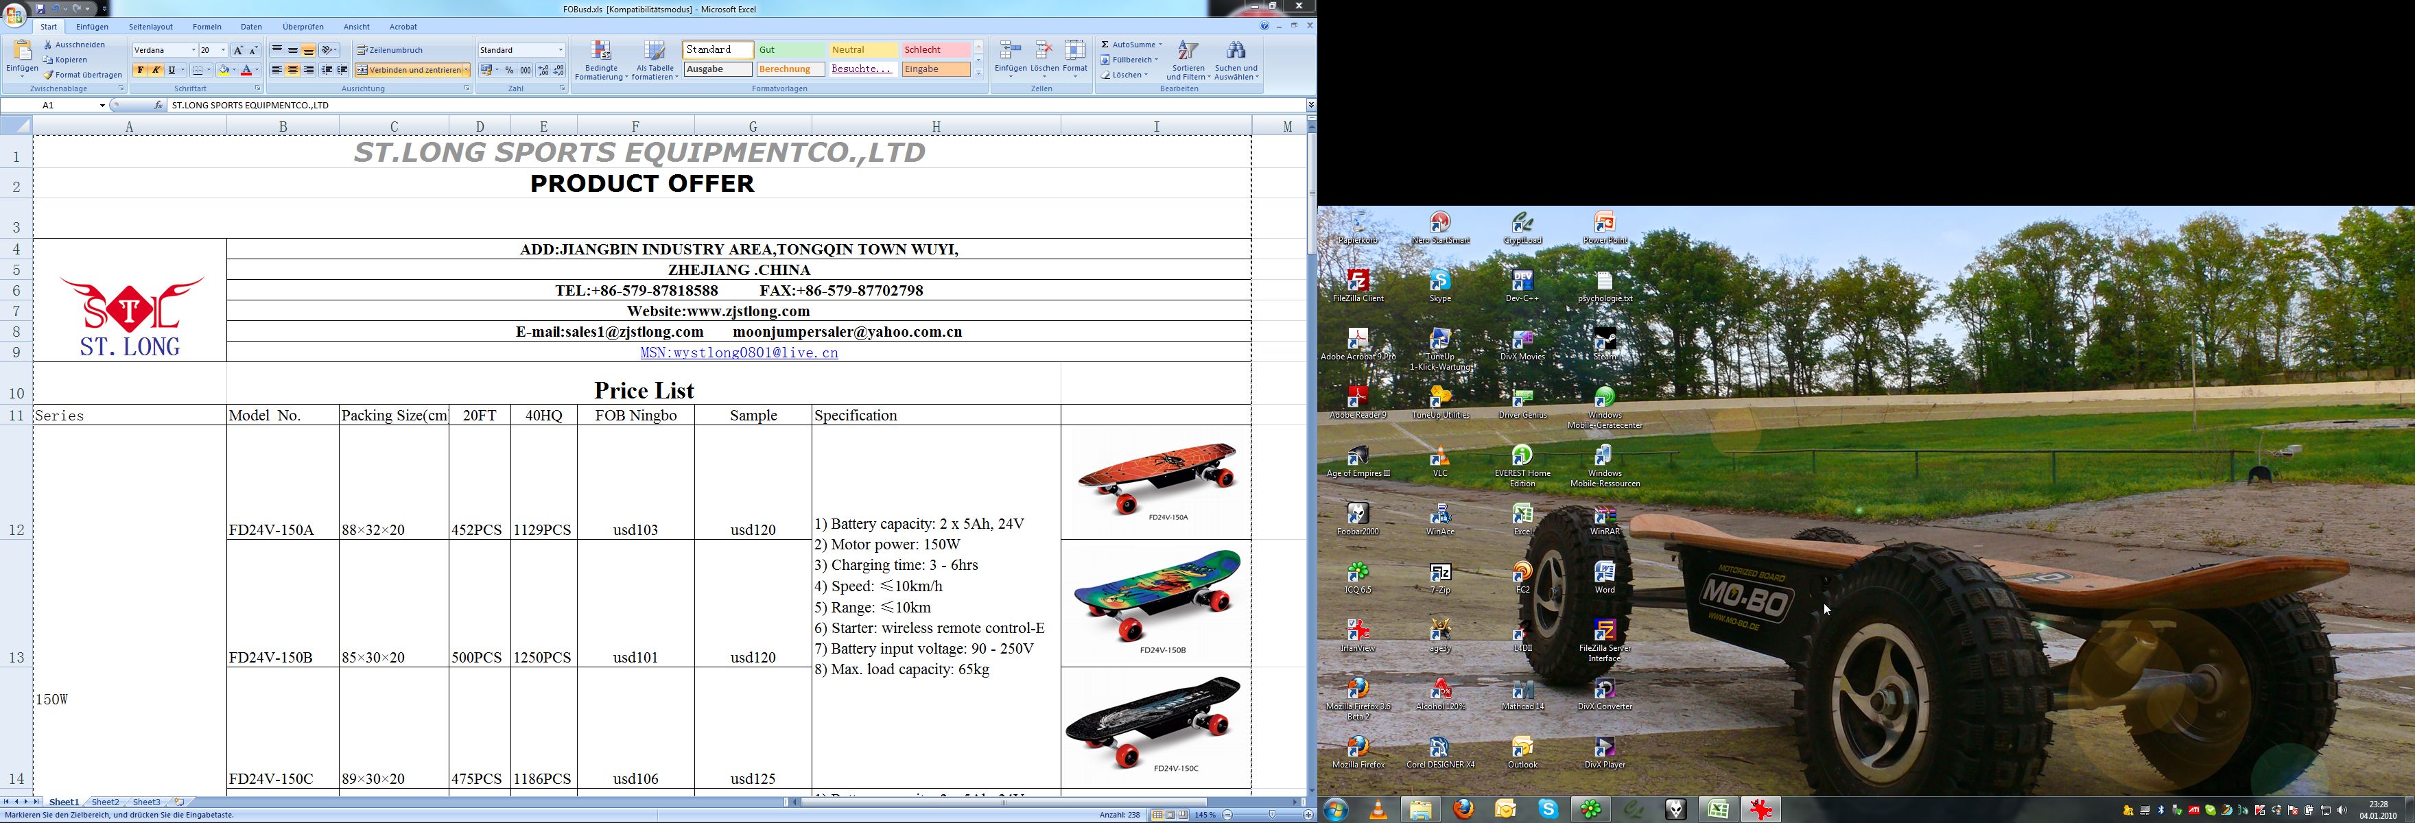Switch to the Seitenlayout ribbon tab
Screen dimensions: 2415x823
151,27
